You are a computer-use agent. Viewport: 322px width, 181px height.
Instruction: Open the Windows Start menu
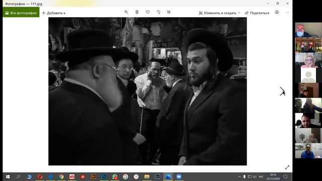coord(8,176)
